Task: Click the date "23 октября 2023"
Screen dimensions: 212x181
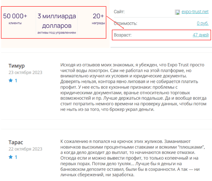Action: click(x=25, y=73)
